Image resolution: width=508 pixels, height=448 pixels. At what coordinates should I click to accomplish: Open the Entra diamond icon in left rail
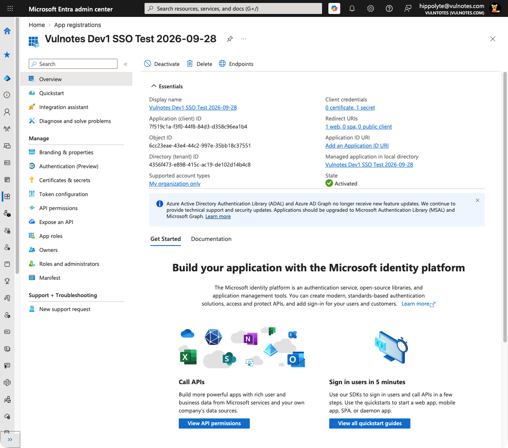(7, 78)
